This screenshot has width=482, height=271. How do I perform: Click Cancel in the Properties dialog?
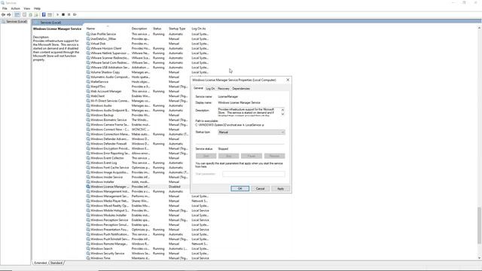[x=260, y=189]
